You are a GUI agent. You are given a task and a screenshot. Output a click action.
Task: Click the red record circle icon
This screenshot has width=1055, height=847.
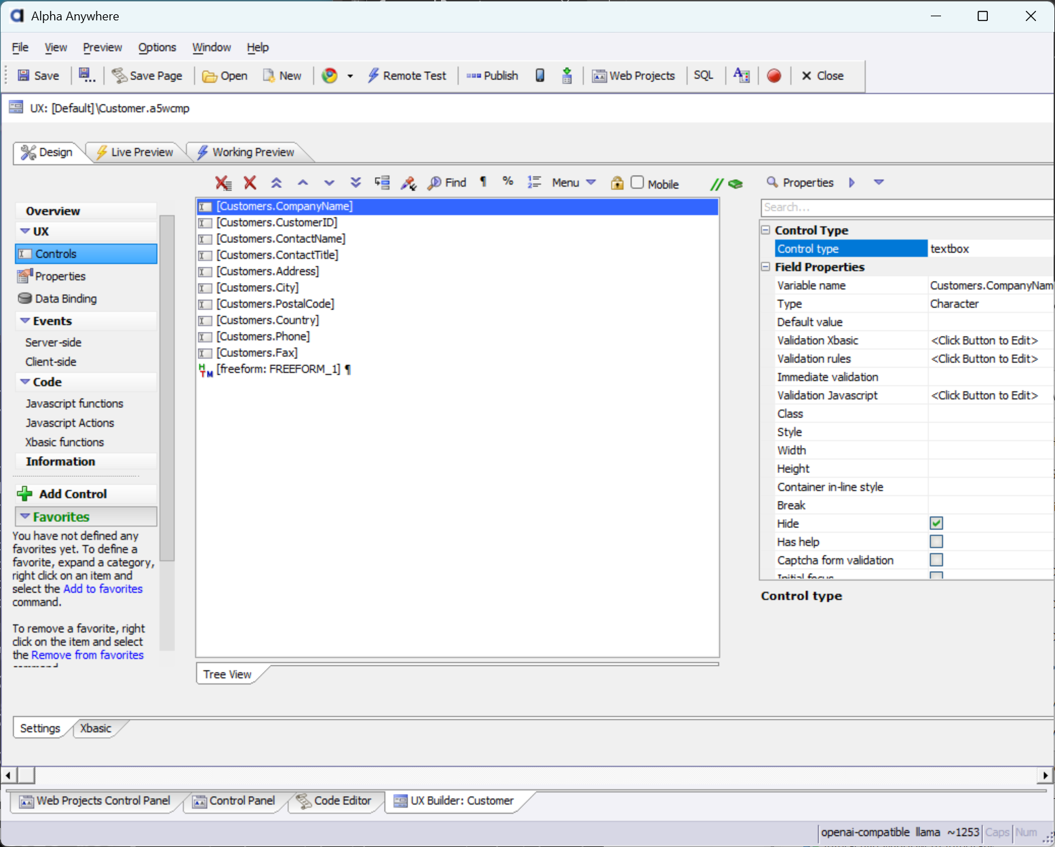coord(774,75)
